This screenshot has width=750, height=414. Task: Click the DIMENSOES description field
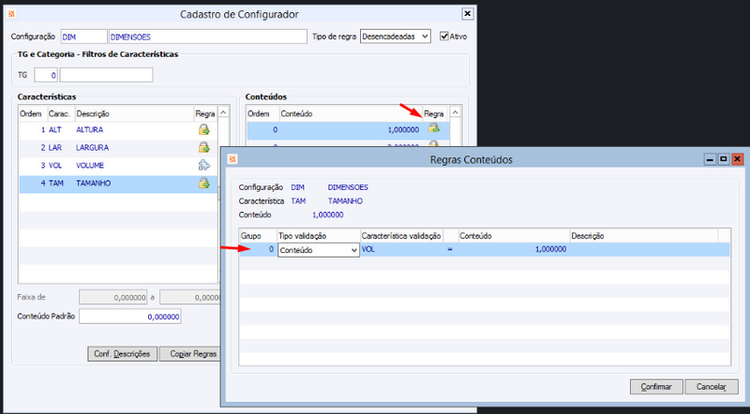208,37
